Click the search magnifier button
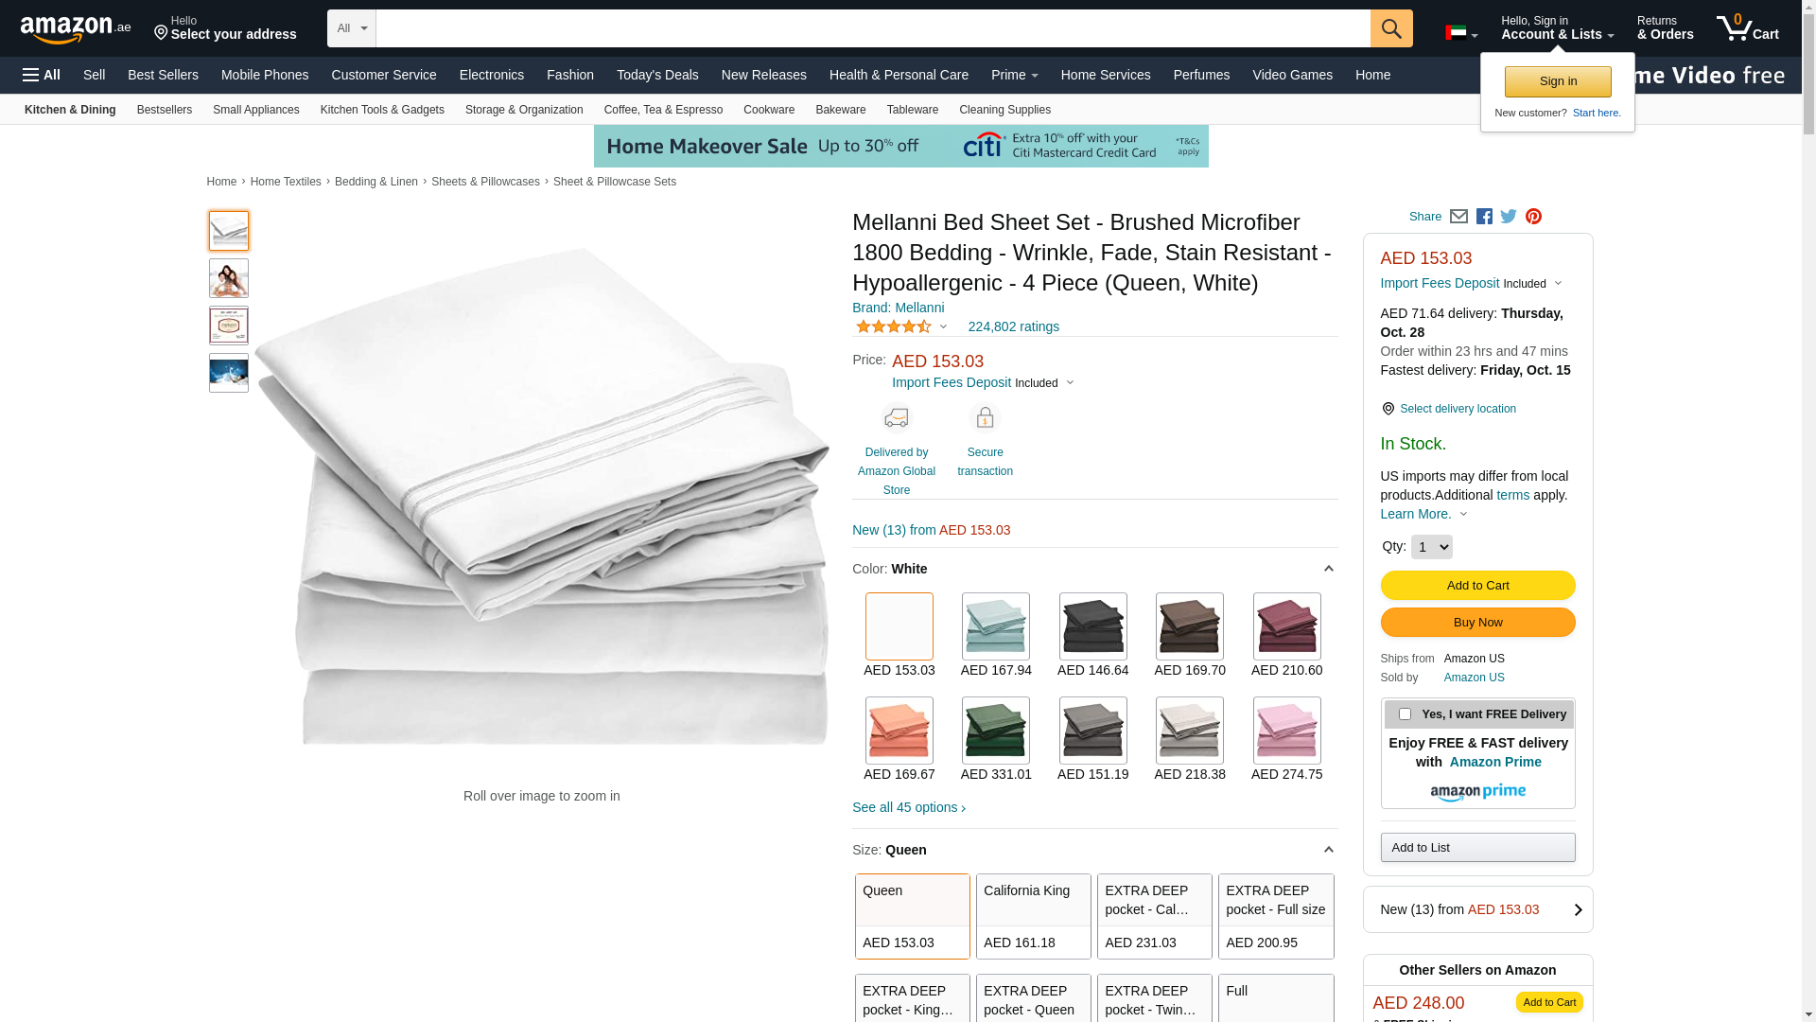 (1390, 28)
